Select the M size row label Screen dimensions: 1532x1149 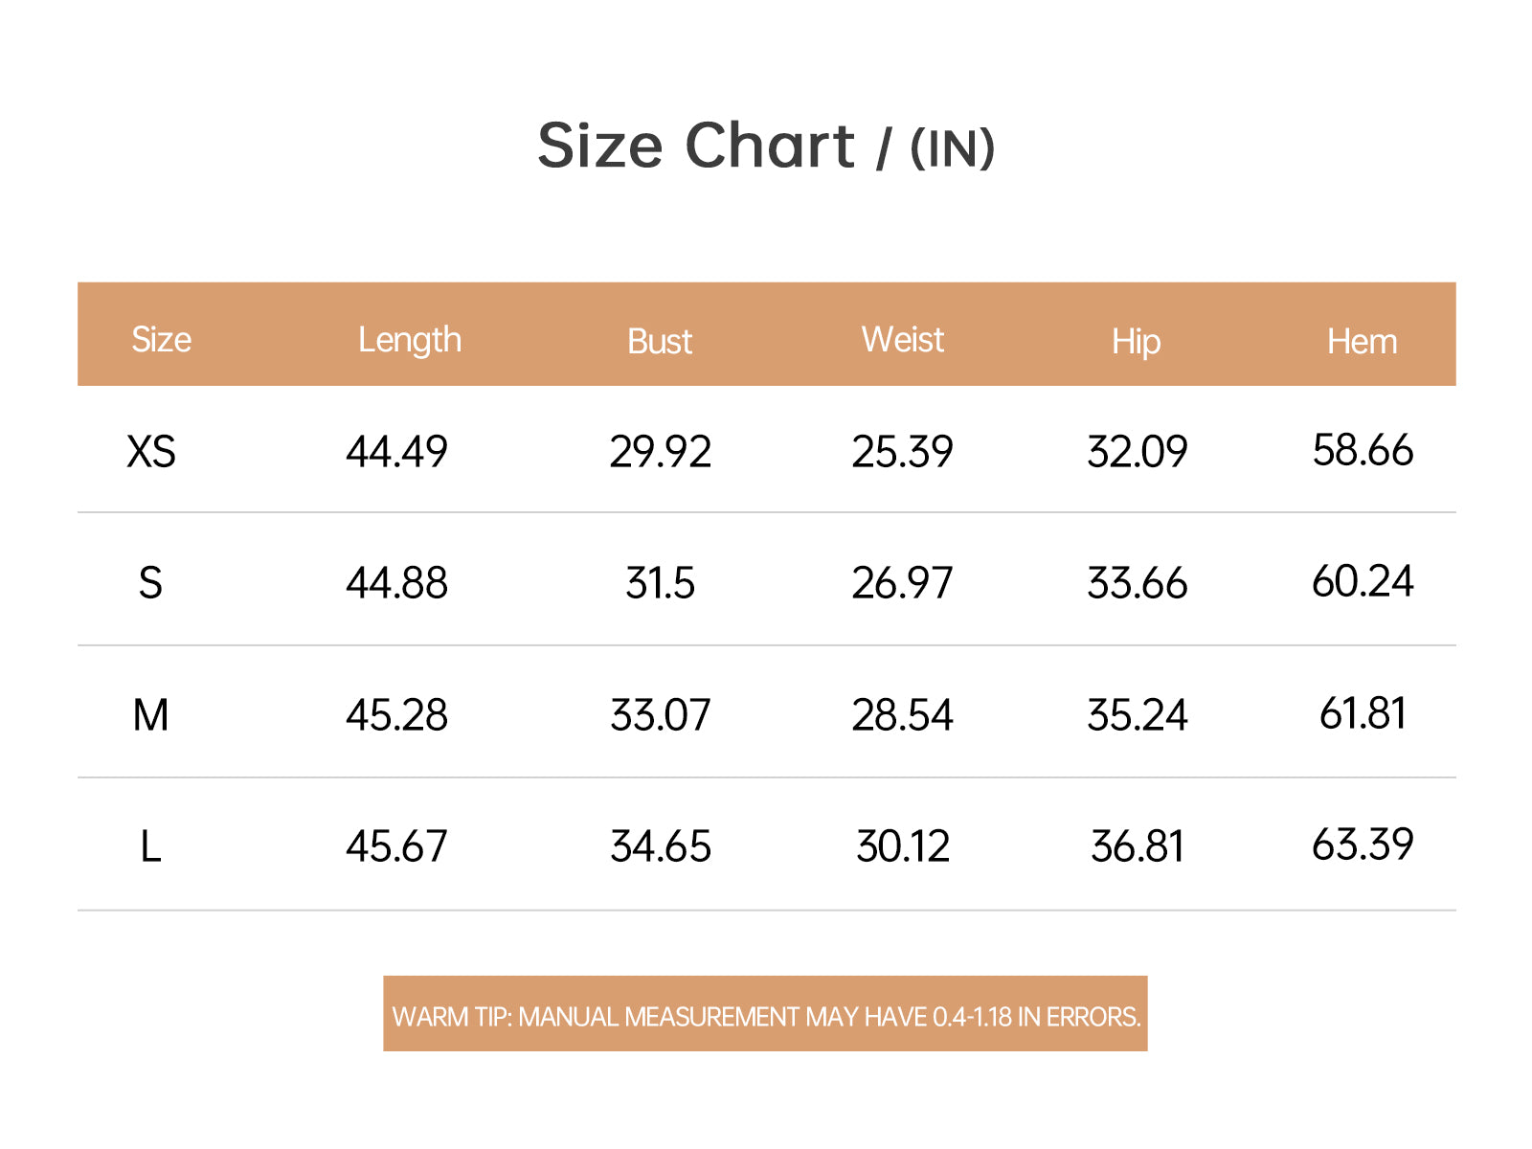point(150,715)
